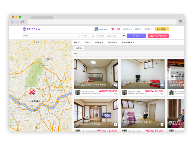The width and height of the screenshot is (193, 144).
Task: Open comments icon on red-blanket room listing
Action: pyautogui.click(x=162, y=84)
